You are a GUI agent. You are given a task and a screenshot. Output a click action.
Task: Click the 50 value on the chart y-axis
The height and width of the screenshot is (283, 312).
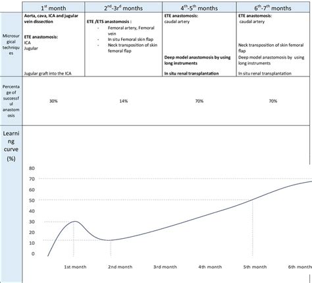click(32, 201)
